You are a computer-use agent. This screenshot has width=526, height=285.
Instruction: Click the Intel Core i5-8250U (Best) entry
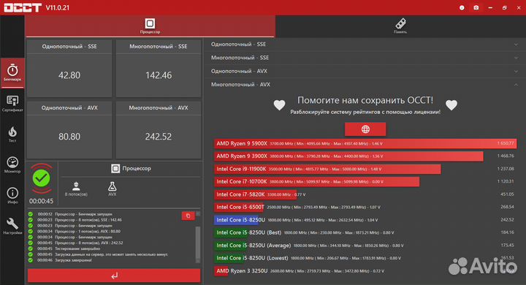point(248,232)
